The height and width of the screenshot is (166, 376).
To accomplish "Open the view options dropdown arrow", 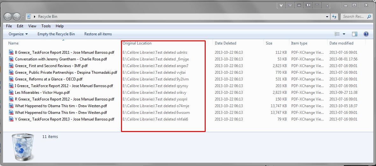I will pyautogui.click(x=344, y=34).
